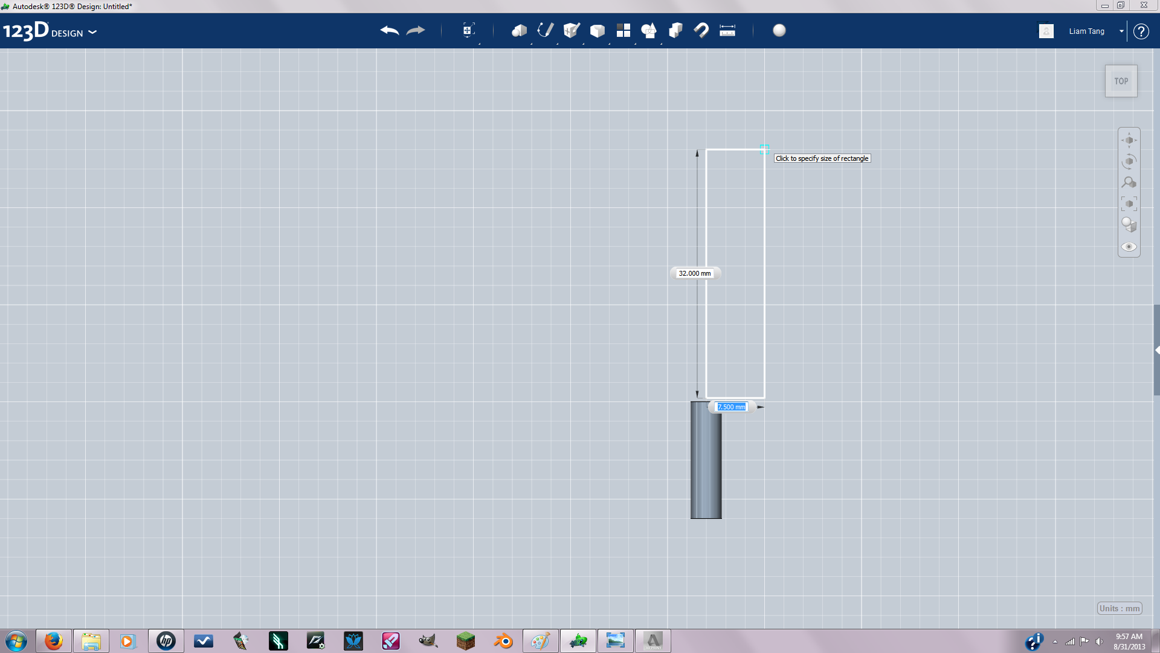
Task: Click the user avatar icon
Action: 1046,31
